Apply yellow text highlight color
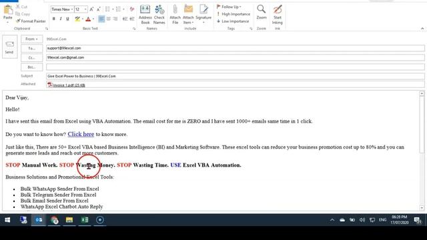This screenshot has height=240, width=427. (x=77, y=19)
